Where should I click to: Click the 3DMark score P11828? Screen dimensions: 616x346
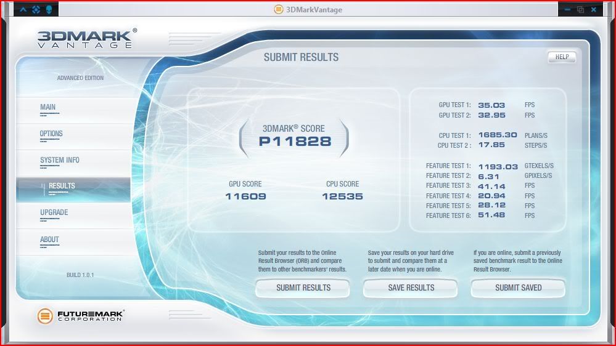295,141
